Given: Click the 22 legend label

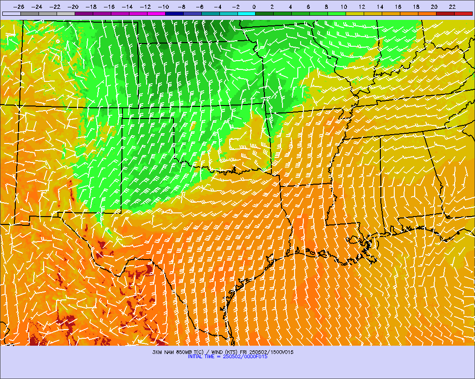Looking at the screenshot, I should click(x=452, y=7).
